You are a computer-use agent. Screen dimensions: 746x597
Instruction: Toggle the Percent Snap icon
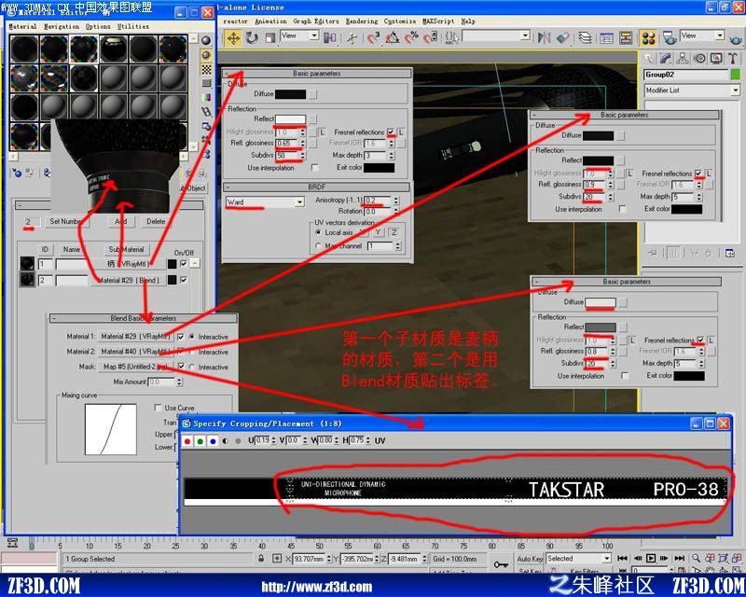coord(411,37)
